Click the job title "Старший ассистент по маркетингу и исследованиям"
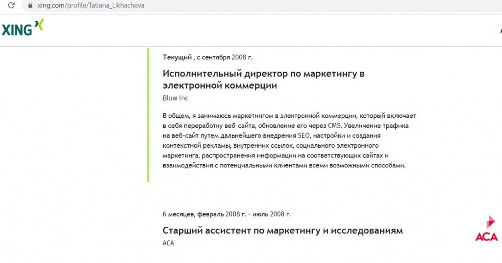This screenshot has height=263, width=502. 282,231
